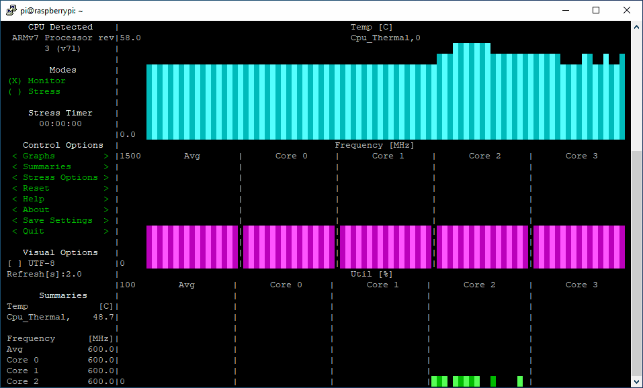Click the 'Frequency [MHz]' graph title
643x388 pixels.
[374, 145]
